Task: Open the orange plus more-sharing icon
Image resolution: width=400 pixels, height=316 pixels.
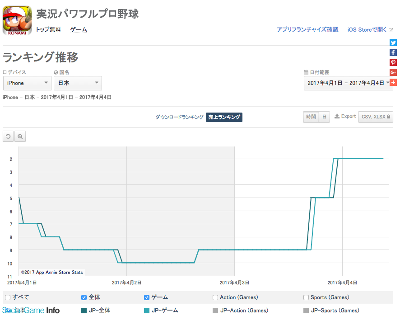Action: coord(393,82)
